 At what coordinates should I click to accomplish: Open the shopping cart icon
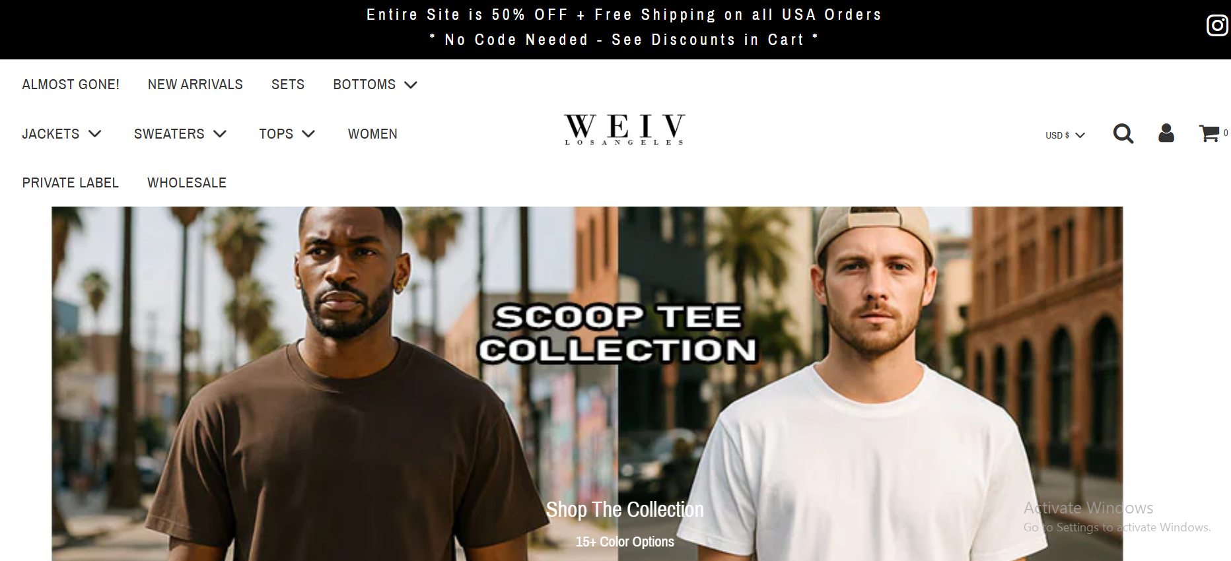tap(1209, 133)
